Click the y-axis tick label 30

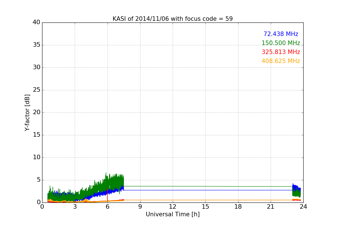37,67
